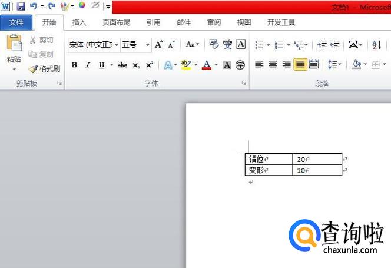
Task: Click the Borders grid icon
Action: 375,65
